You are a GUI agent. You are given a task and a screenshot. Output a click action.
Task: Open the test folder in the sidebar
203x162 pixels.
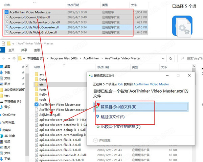(7, 96)
